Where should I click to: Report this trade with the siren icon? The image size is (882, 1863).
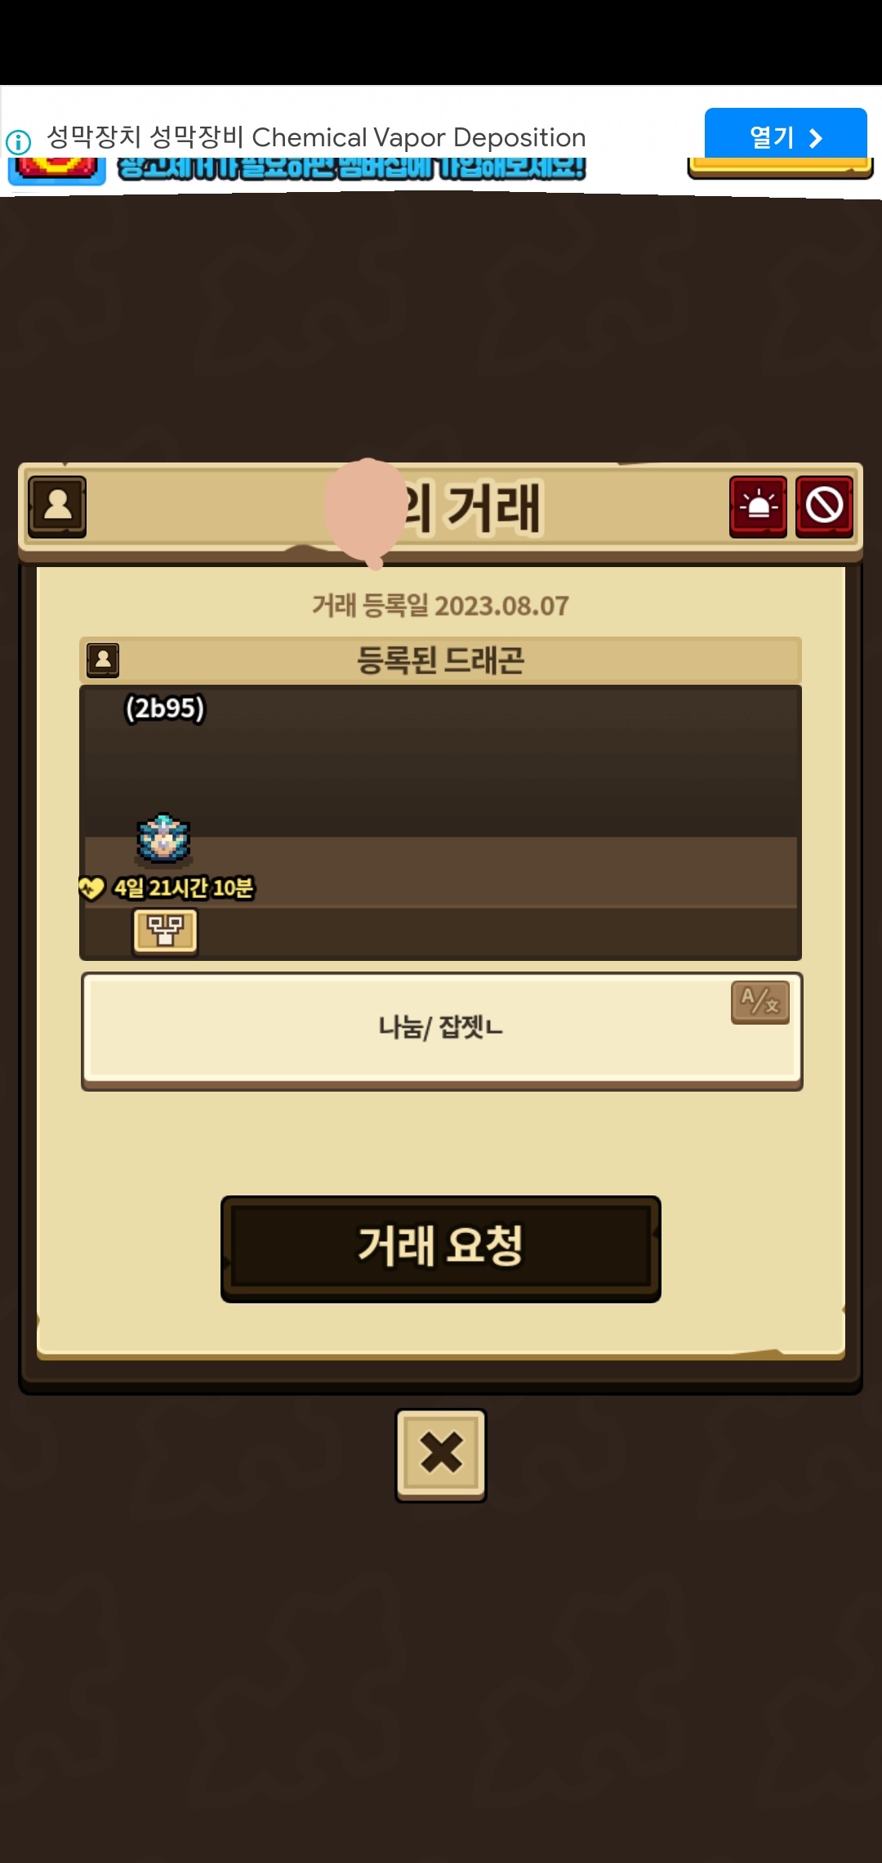[758, 507]
